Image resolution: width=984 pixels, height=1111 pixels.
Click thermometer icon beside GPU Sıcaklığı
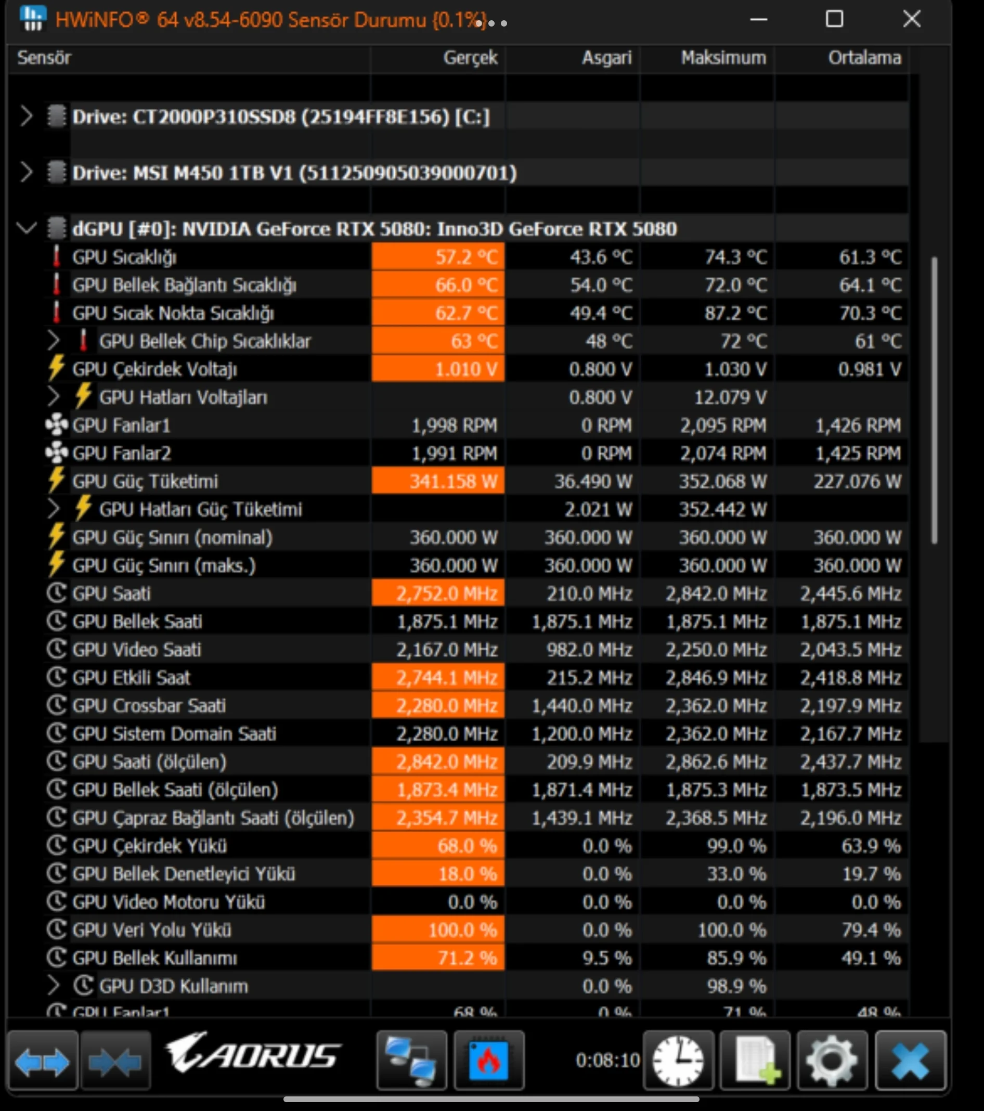tap(56, 256)
